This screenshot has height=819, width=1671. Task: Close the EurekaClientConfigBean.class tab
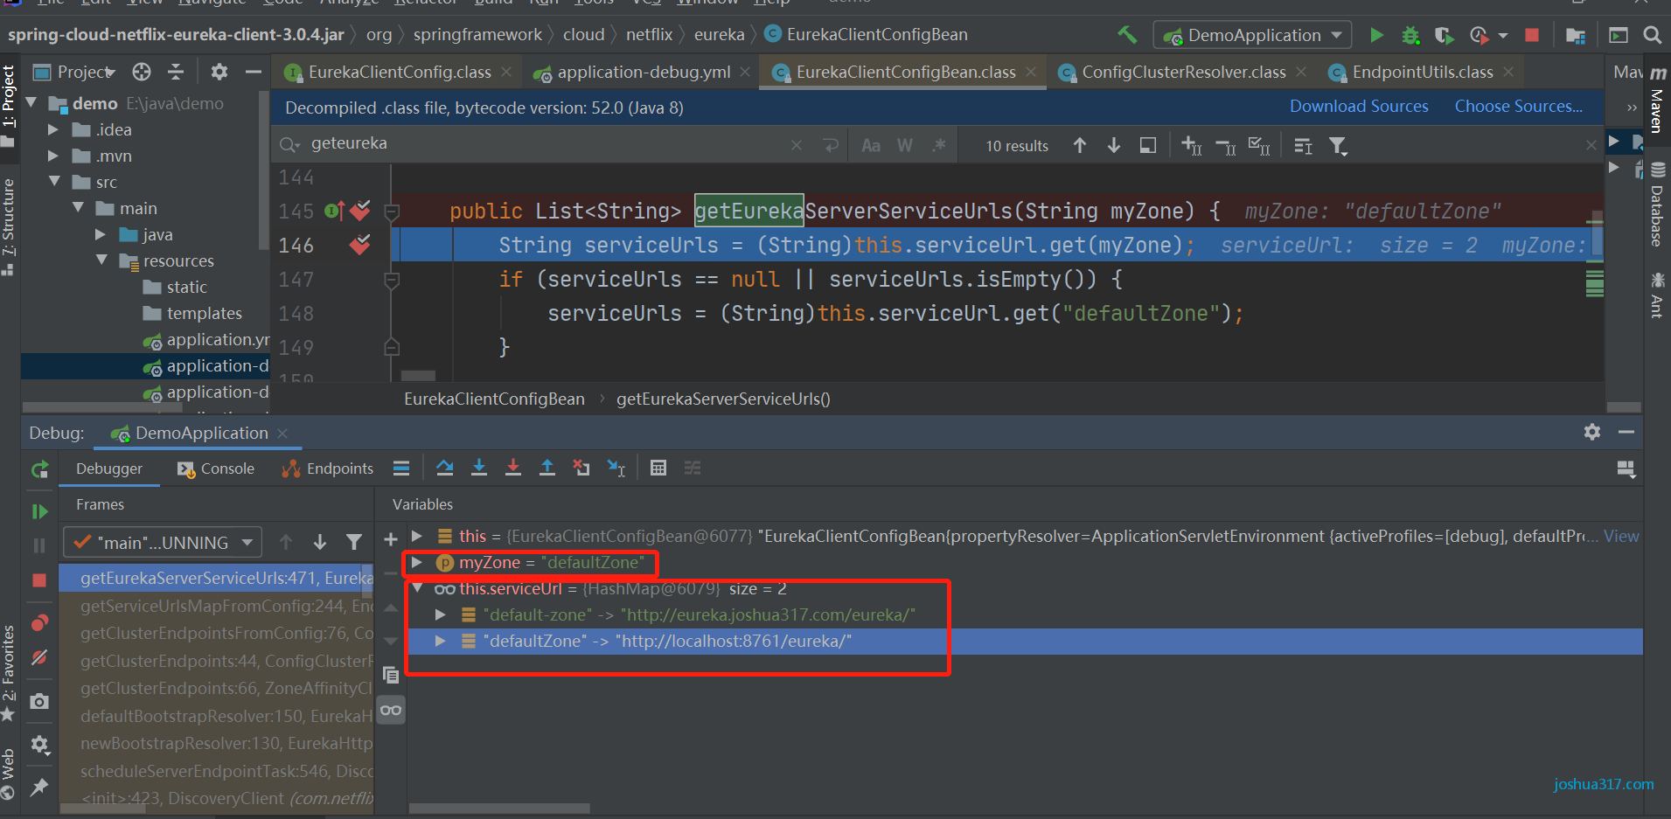(1031, 72)
